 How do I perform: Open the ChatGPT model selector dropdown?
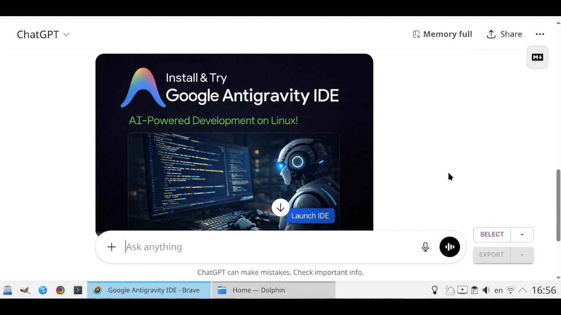pyautogui.click(x=43, y=35)
